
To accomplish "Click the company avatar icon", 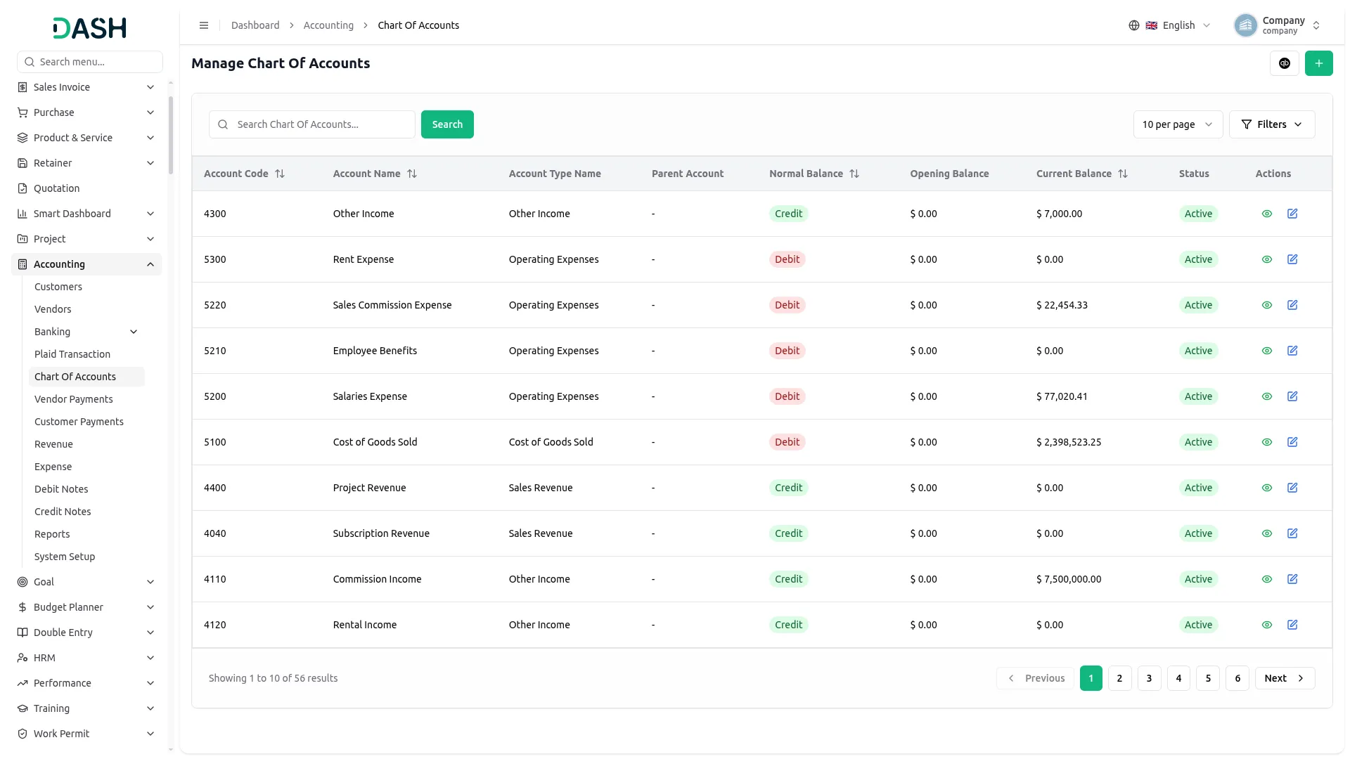I will pyautogui.click(x=1245, y=25).
